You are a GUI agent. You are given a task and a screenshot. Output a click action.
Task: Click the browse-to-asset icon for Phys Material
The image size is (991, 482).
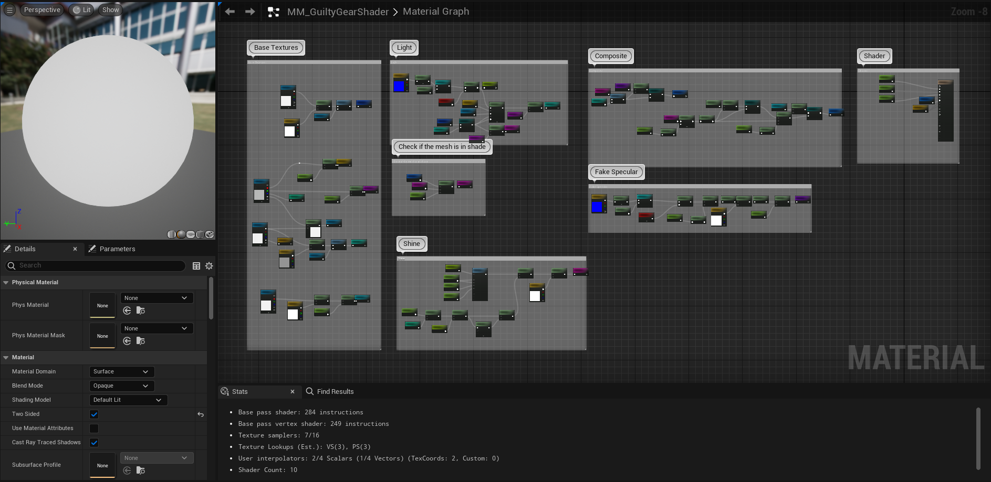140,310
